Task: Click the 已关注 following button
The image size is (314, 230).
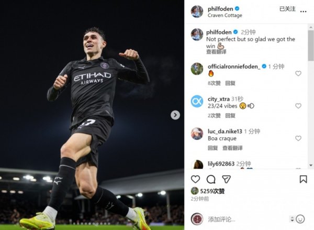Action: pyautogui.click(x=287, y=9)
